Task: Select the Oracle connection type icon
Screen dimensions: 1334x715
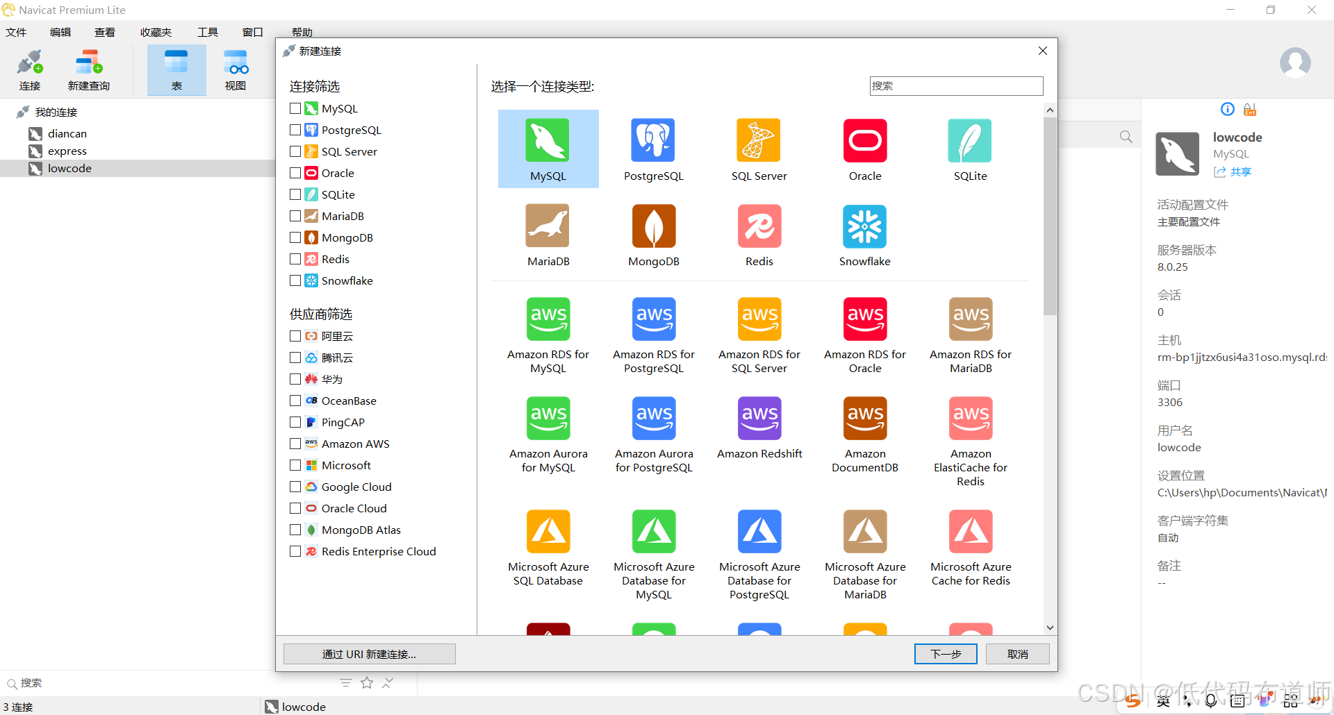Action: pos(864,149)
